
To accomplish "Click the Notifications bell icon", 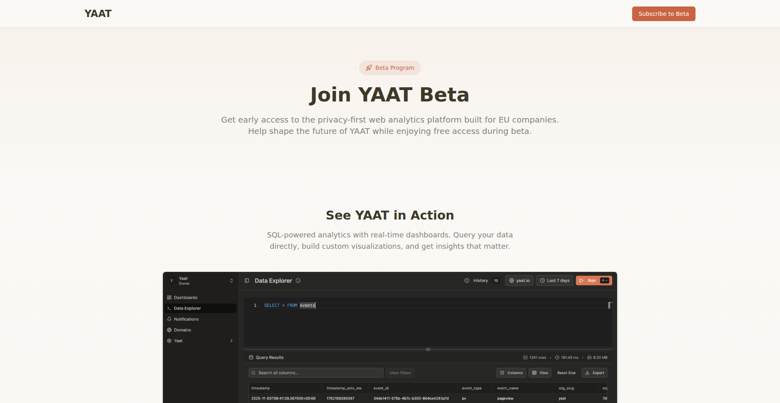I will point(169,319).
